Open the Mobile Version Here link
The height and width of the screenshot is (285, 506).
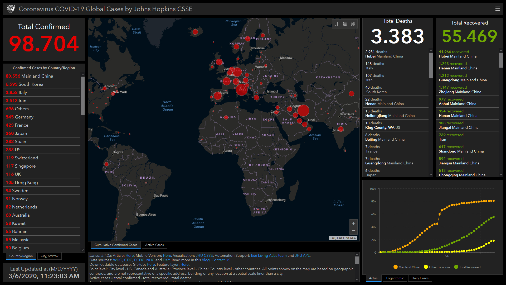coord(167,255)
